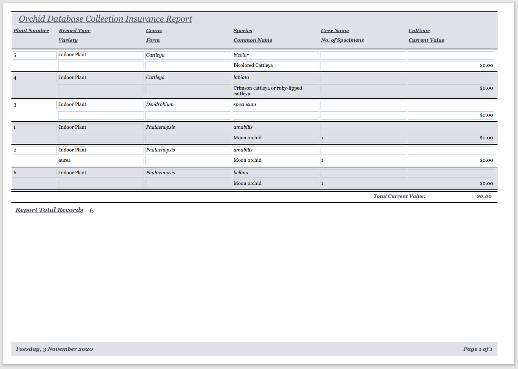Click the Grex Name column header
The image size is (518, 369).
click(335, 31)
